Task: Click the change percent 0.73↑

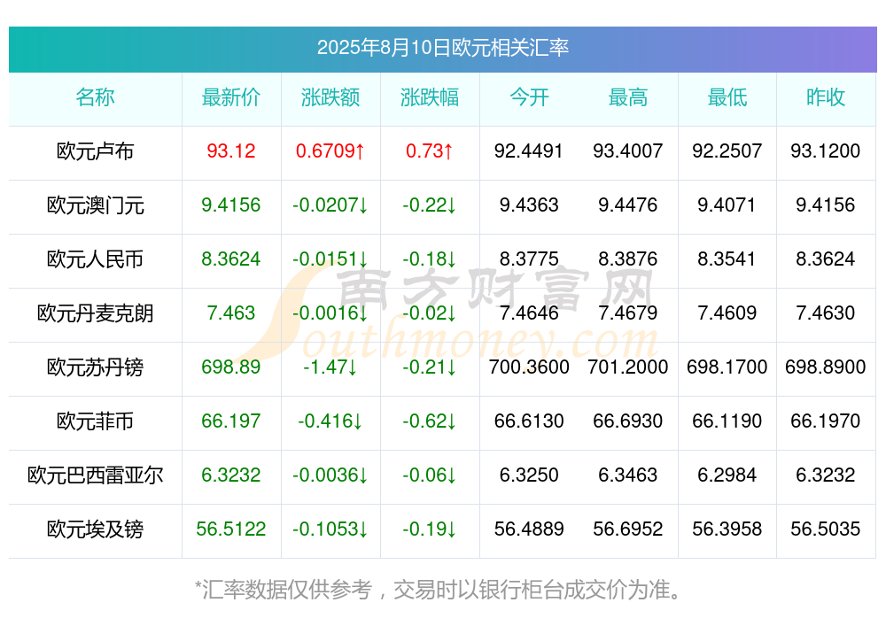Action: [430, 151]
